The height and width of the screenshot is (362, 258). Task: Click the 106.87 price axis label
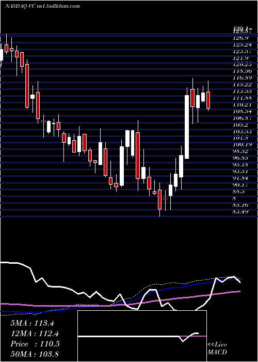point(242,118)
